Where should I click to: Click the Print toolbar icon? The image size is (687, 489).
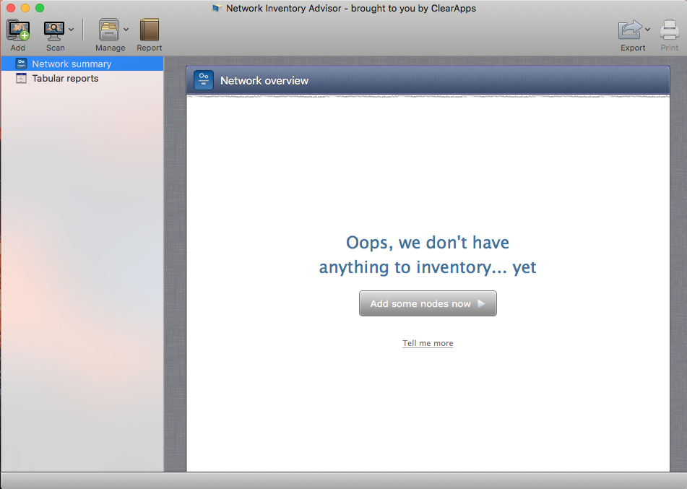(x=670, y=30)
